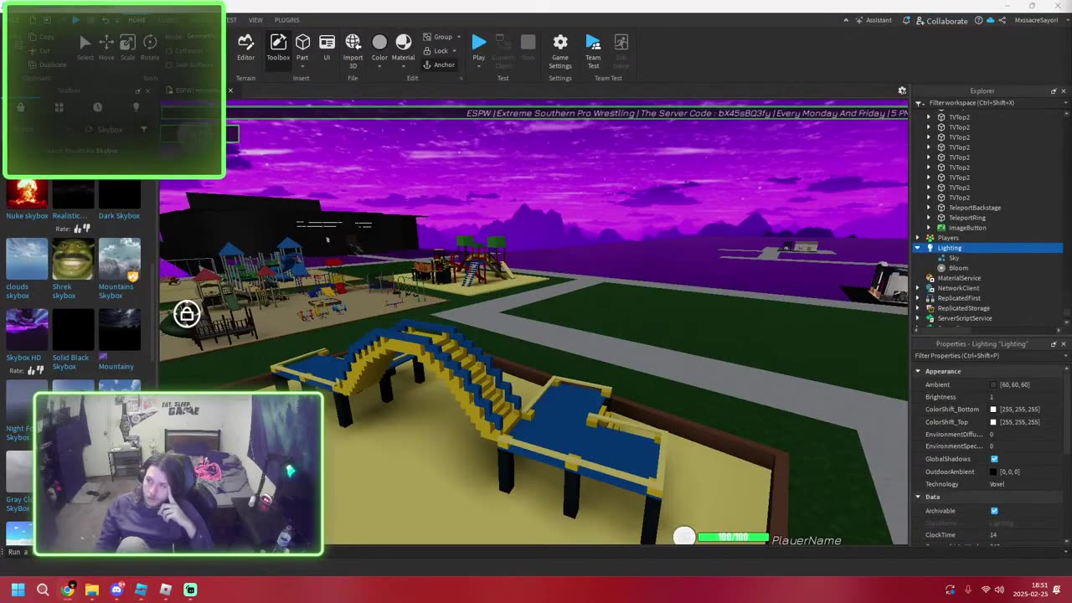Screen dimensions: 1072x603
Task: Click the lock icon in the viewport
Action: click(x=187, y=314)
